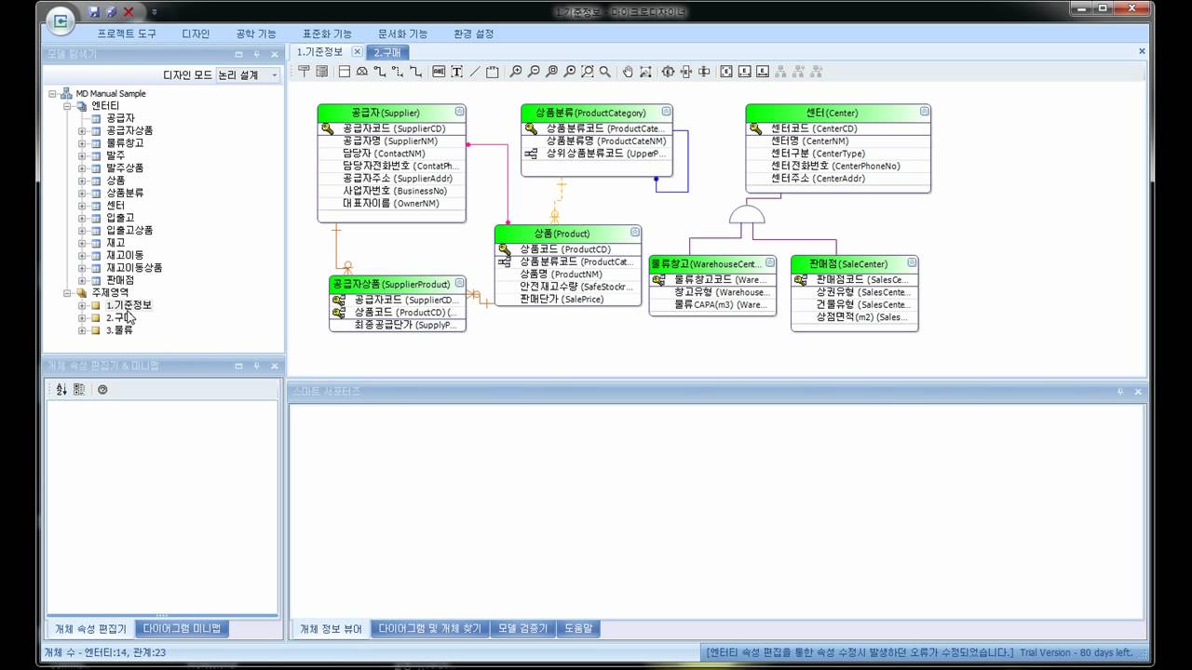
Task: Select 사업자번호 (BusinessNo) attribute
Action: tap(395, 191)
